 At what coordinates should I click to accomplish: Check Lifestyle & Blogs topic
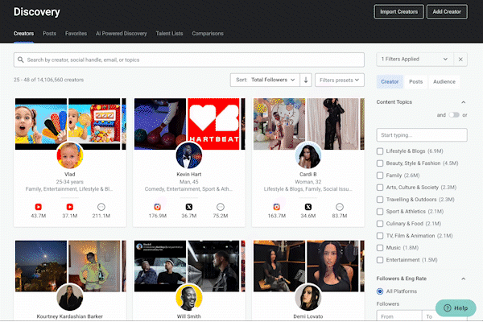coord(380,151)
